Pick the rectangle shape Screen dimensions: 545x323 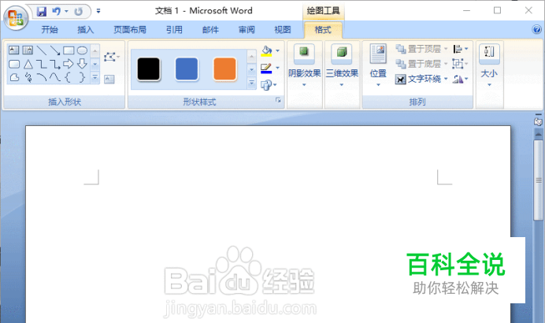tap(69, 50)
